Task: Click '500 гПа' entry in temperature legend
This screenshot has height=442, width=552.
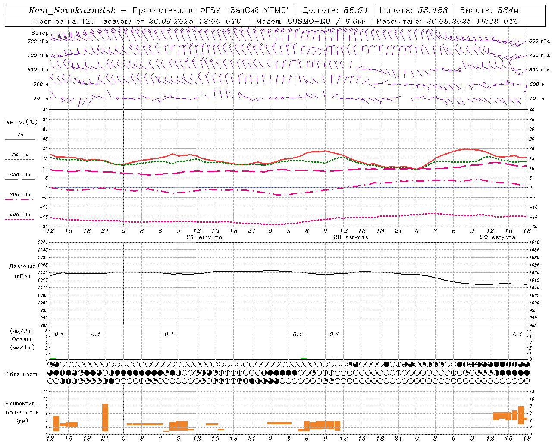Action: pyautogui.click(x=20, y=215)
